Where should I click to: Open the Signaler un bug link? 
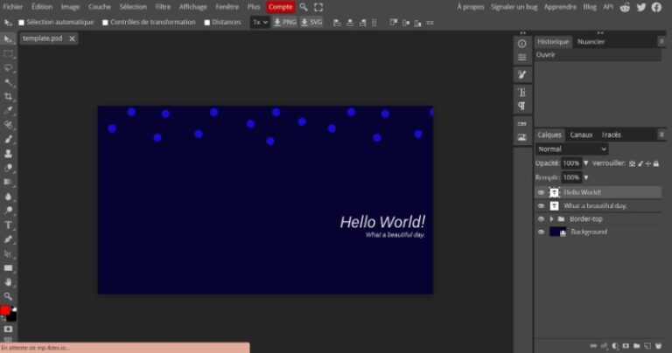[x=514, y=7]
